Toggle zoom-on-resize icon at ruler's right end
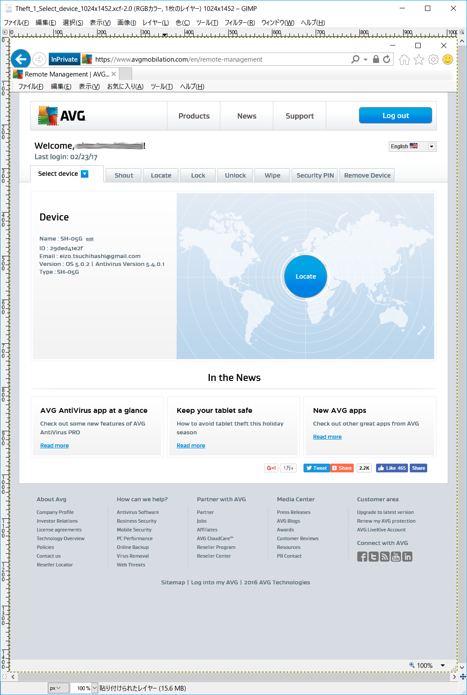 point(462,32)
